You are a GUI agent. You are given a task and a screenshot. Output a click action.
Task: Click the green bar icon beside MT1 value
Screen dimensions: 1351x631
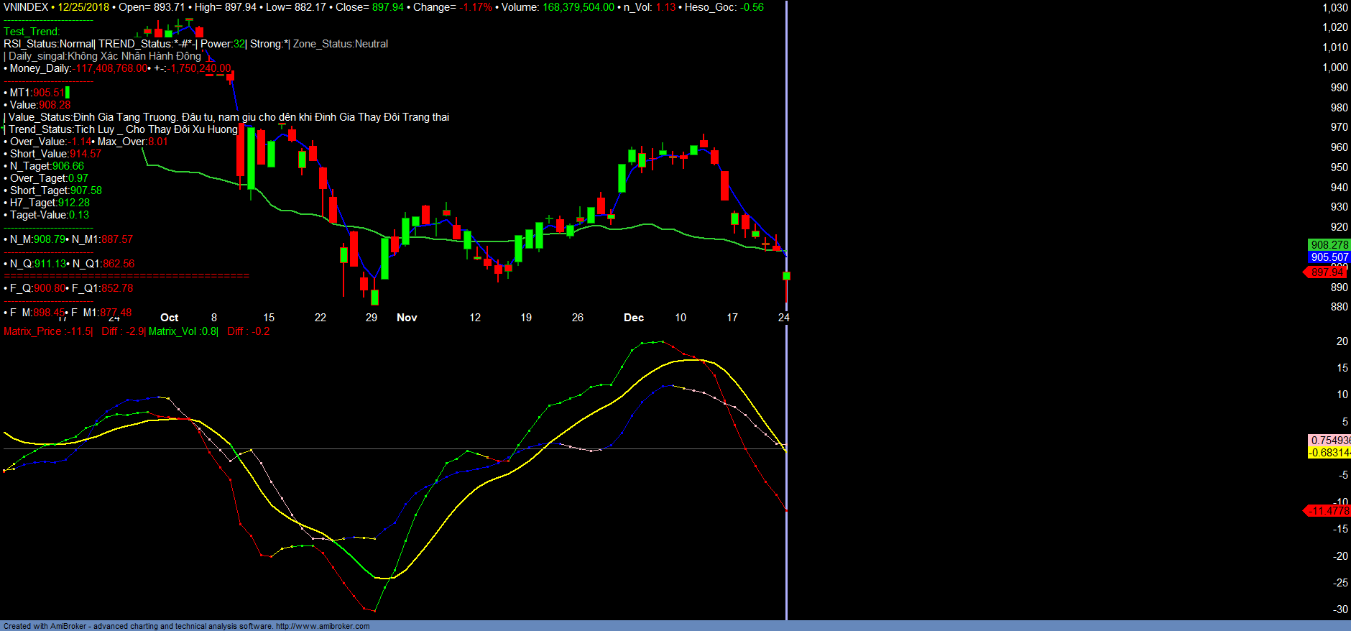pyautogui.click(x=68, y=93)
